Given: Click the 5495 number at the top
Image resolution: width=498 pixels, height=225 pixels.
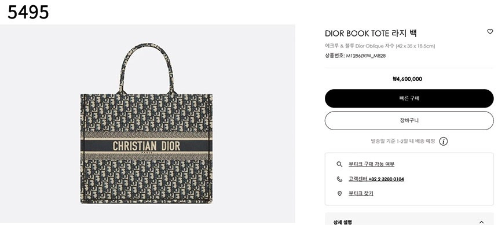Looking at the screenshot, I should click(28, 13).
